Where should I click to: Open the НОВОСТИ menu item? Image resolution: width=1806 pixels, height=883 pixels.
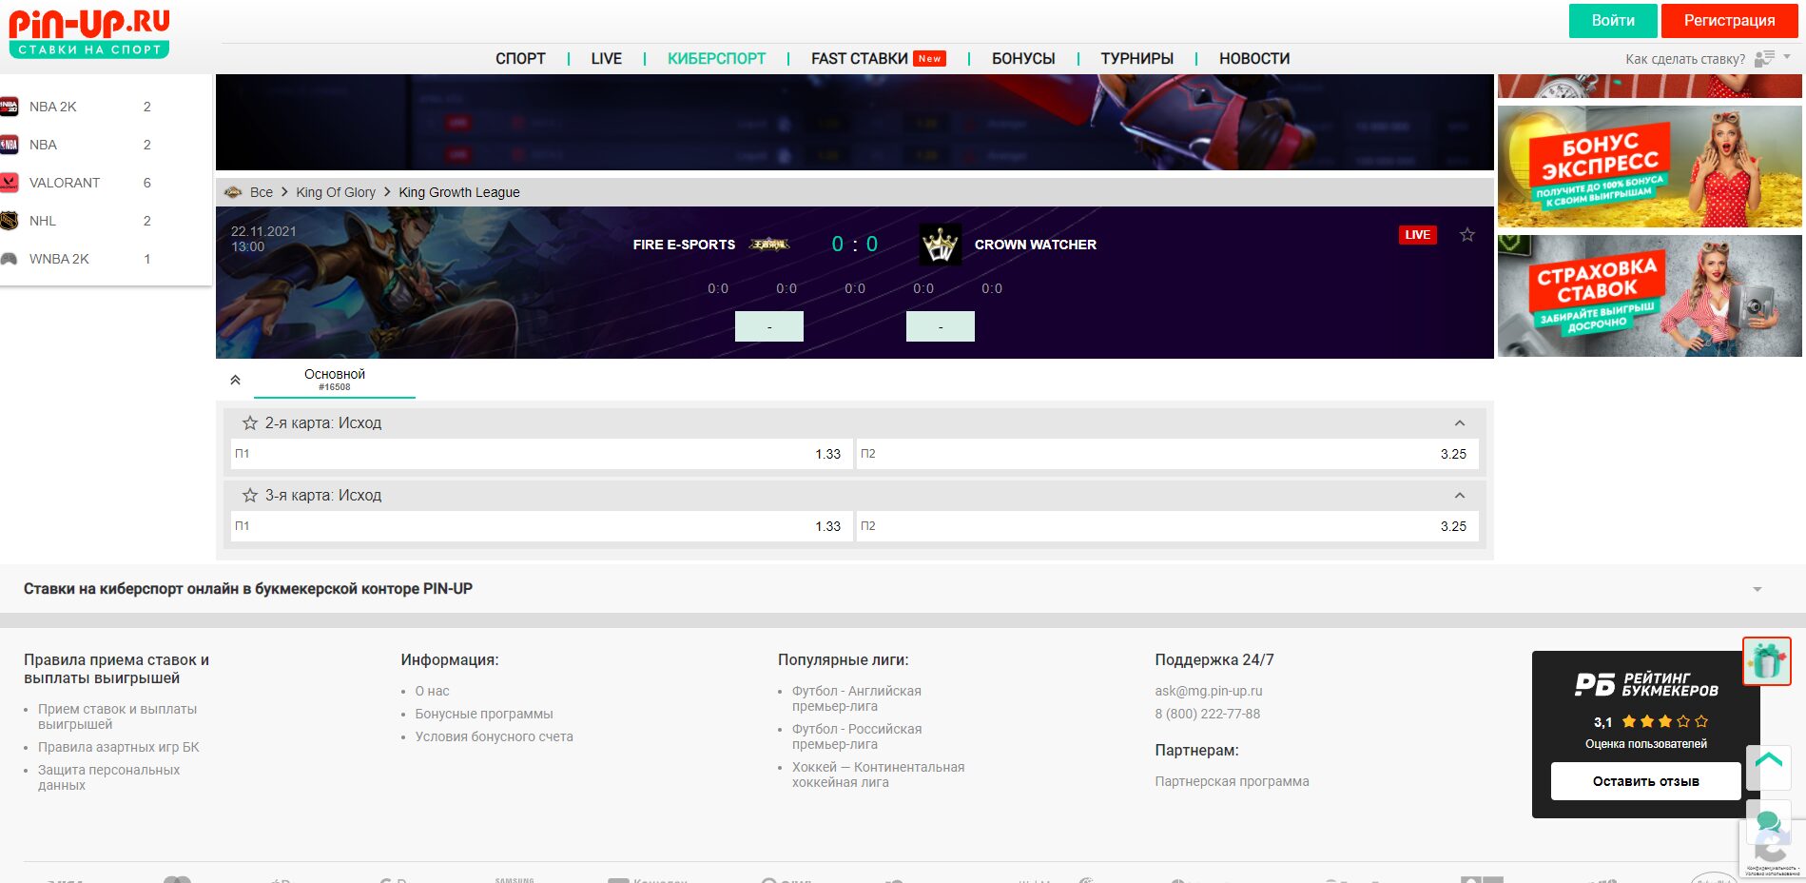[x=1254, y=59]
